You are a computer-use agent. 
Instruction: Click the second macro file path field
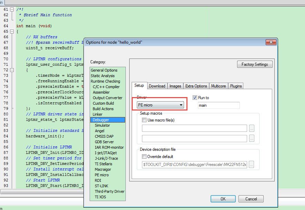click(x=194, y=138)
